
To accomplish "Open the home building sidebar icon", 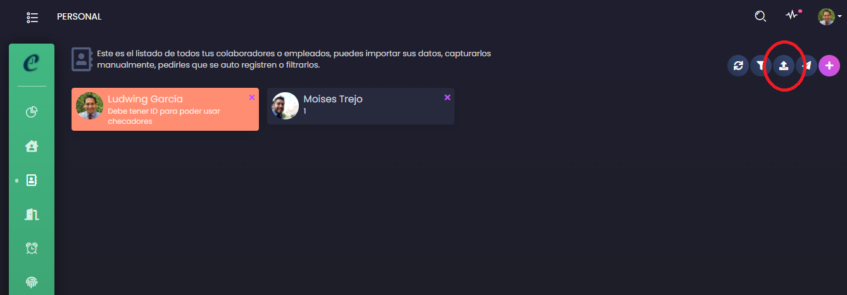I will click(32, 147).
